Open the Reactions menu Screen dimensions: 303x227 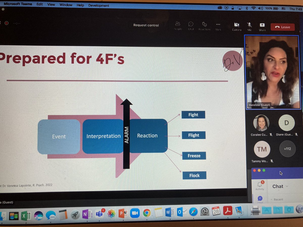click(x=205, y=26)
